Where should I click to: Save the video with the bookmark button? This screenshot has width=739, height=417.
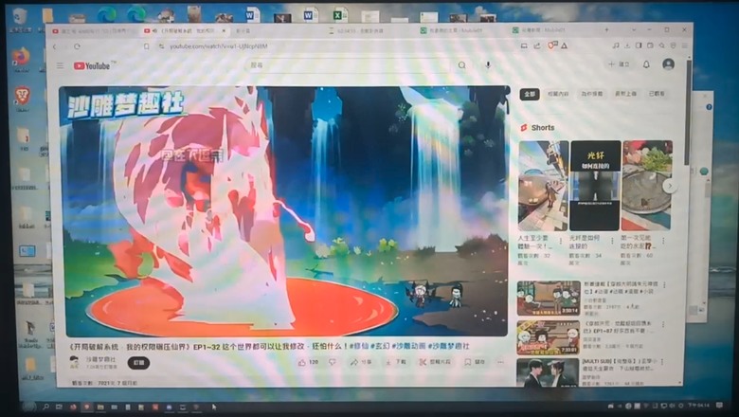point(474,362)
